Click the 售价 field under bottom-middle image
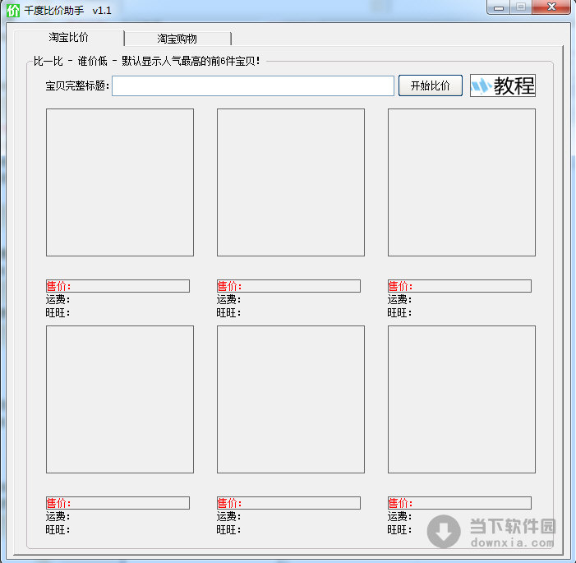This screenshot has height=563, width=576. (x=288, y=503)
